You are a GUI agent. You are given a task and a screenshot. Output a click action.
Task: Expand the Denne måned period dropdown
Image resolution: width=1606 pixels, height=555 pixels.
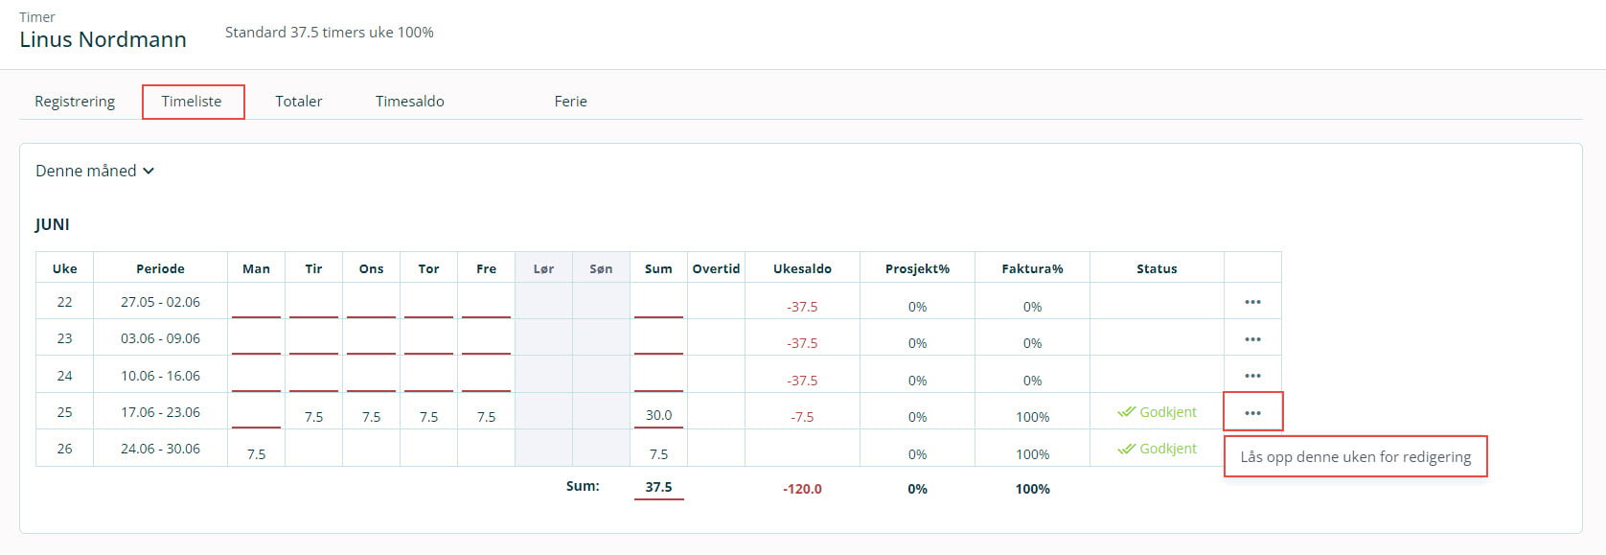pyautogui.click(x=95, y=171)
